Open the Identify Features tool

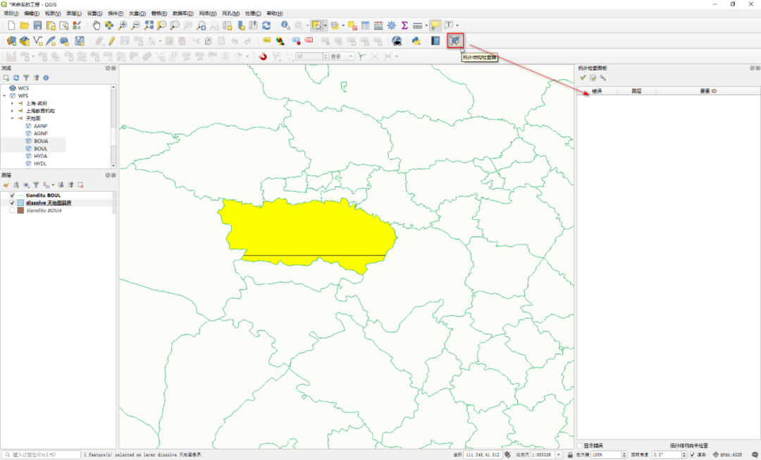pyautogui.click(x=285, y=25)
